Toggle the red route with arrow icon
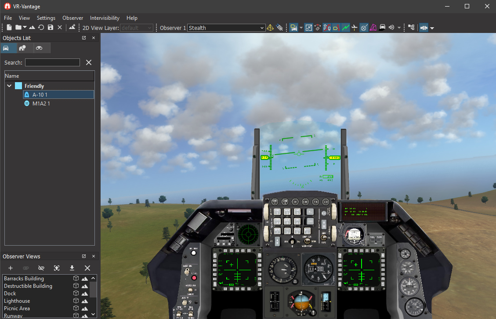496x319 pixels. click(x=327, y=28)
